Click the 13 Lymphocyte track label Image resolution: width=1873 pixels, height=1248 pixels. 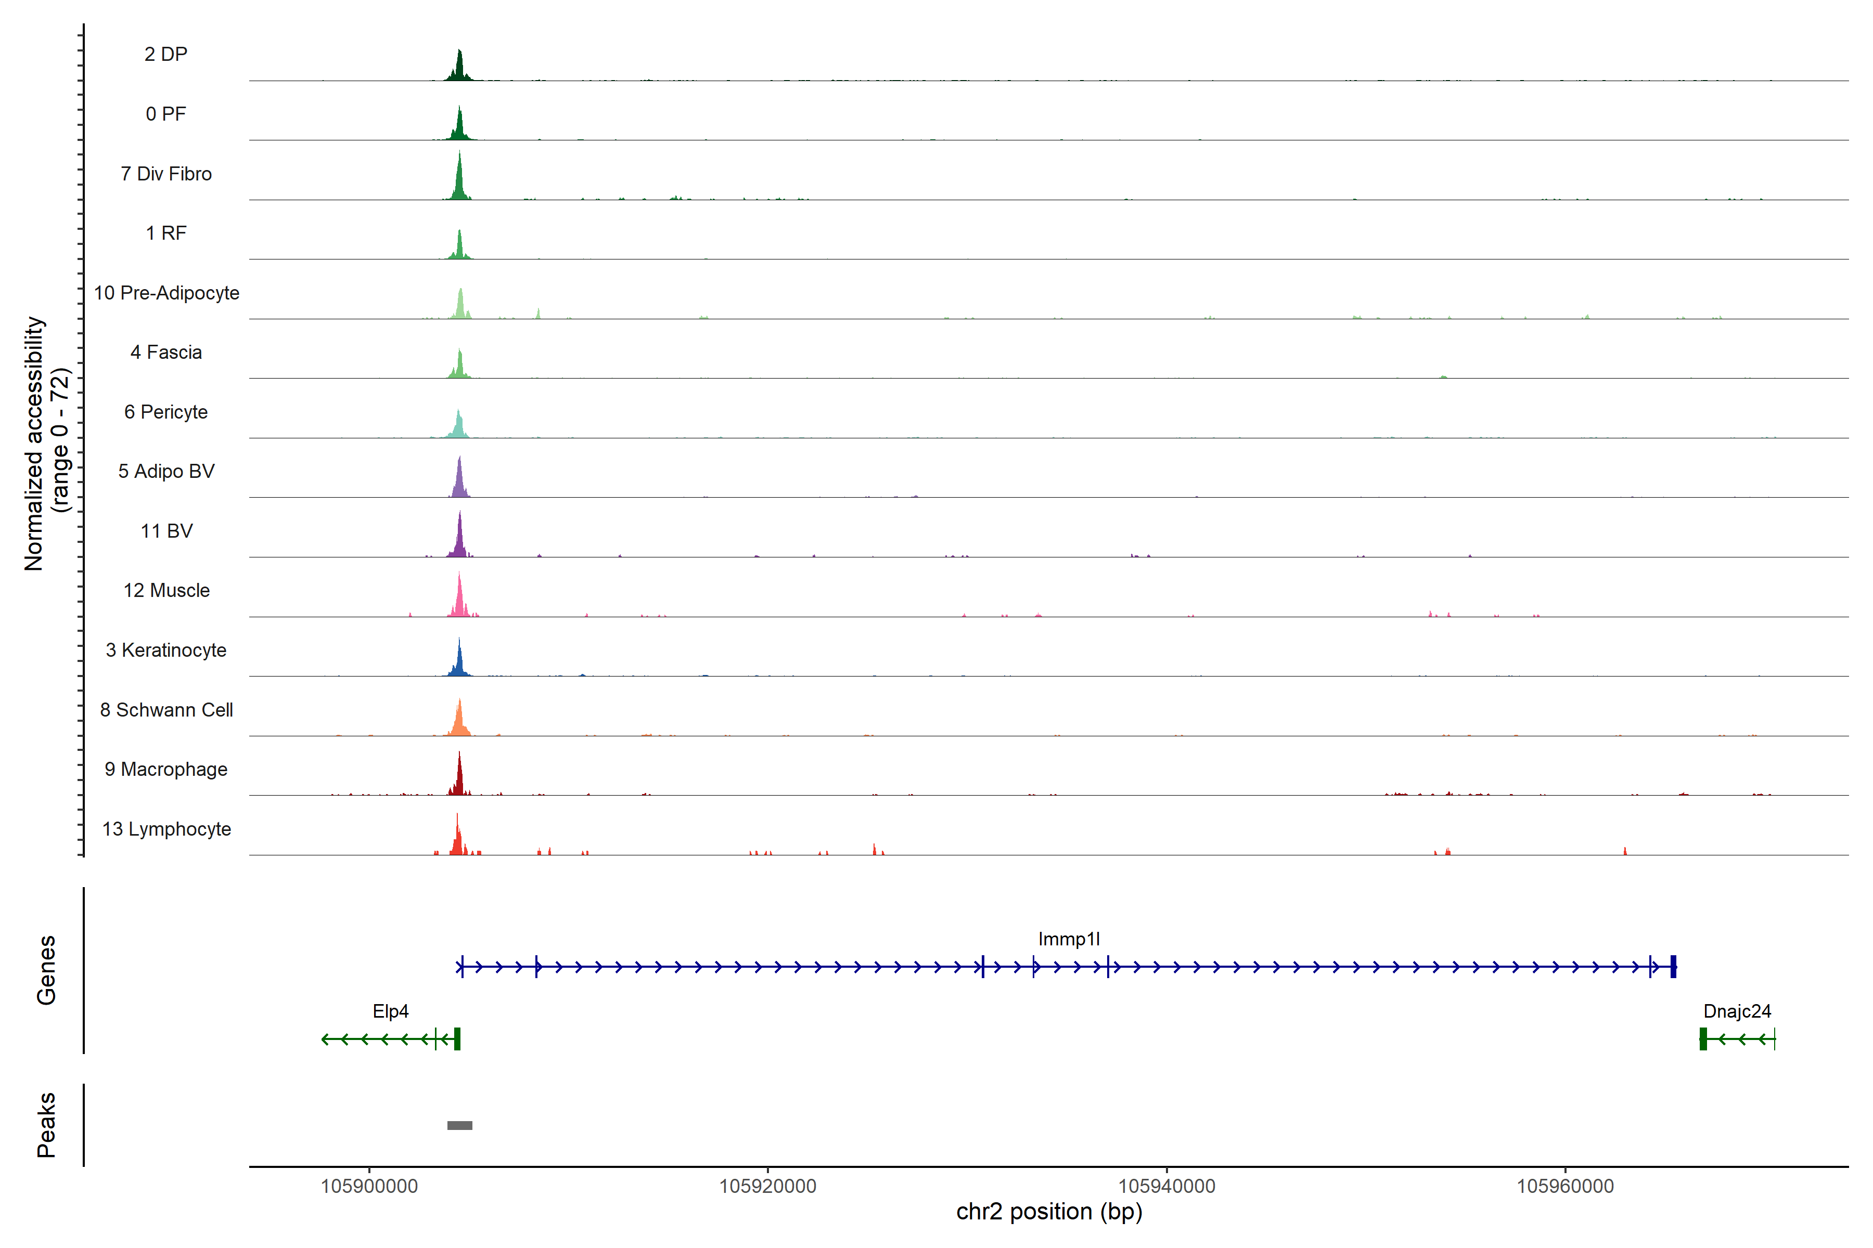click(x=166, y=828)
